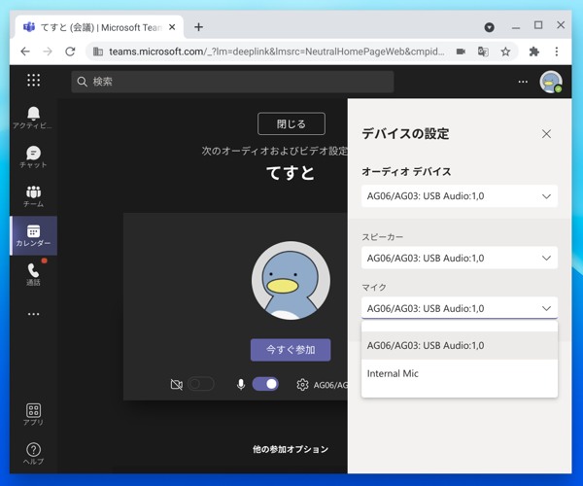The image size is (583, 486).
Task: Click browser back arrow
Action: tap(25, 52)
